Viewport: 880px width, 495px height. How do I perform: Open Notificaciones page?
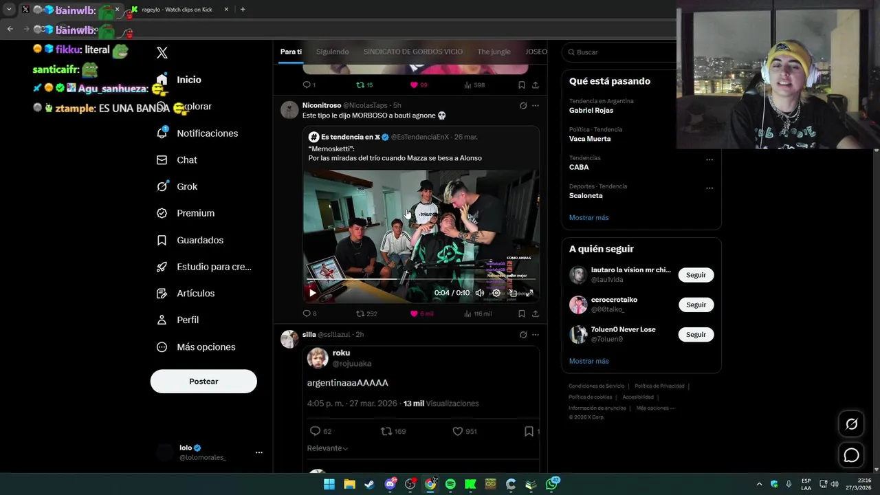pos(197,133)
